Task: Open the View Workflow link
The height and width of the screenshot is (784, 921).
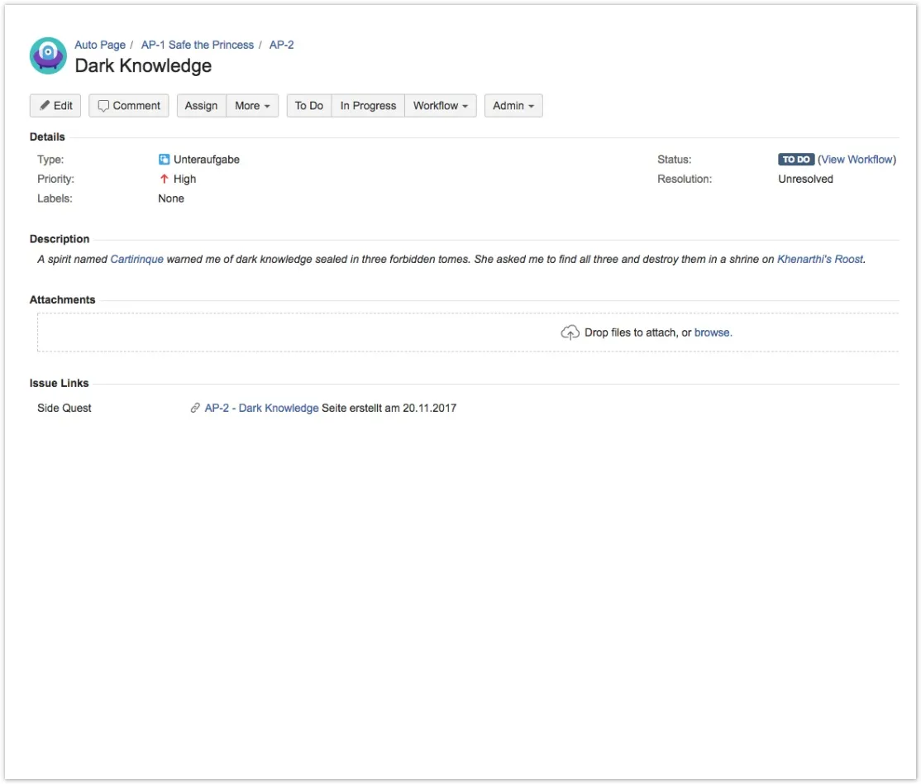Action: click(857, 160)
